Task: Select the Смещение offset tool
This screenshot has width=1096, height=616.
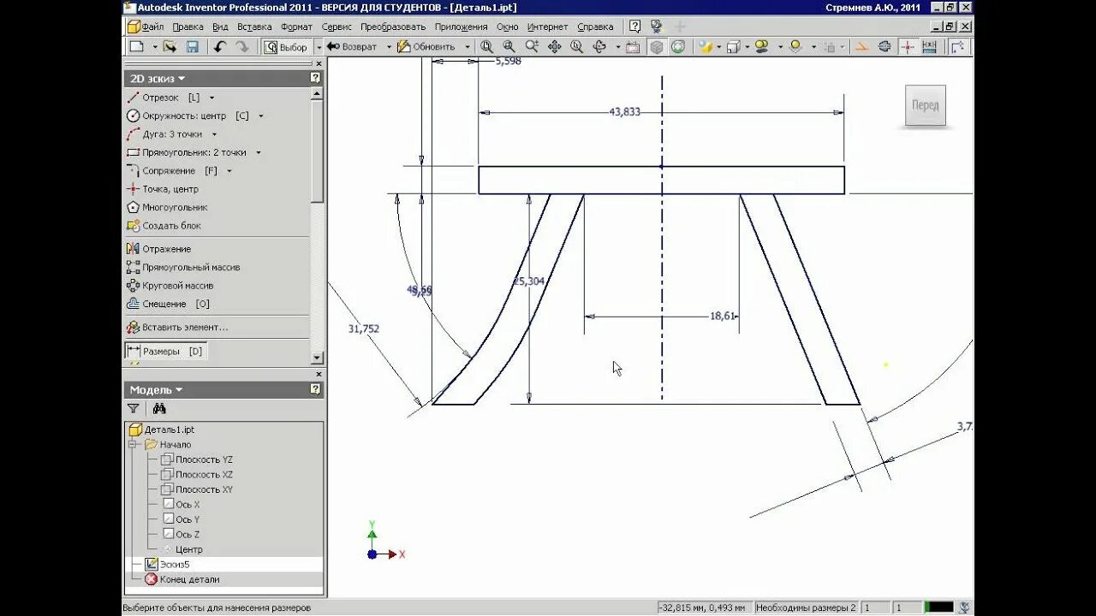Action: pyautogui.click(x=169, y=304)
